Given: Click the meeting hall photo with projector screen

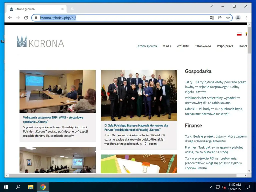Looking at the screenshot, I should [58, 160].
